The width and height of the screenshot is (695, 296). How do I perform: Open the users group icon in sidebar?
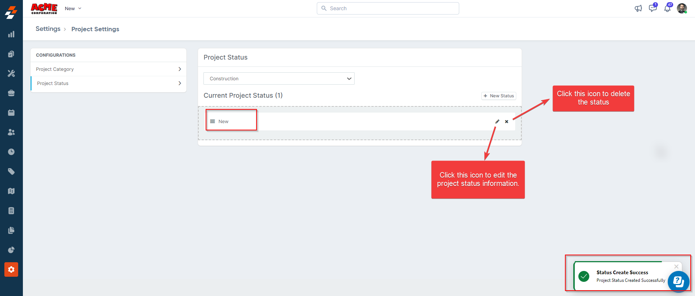click(11, 132)
